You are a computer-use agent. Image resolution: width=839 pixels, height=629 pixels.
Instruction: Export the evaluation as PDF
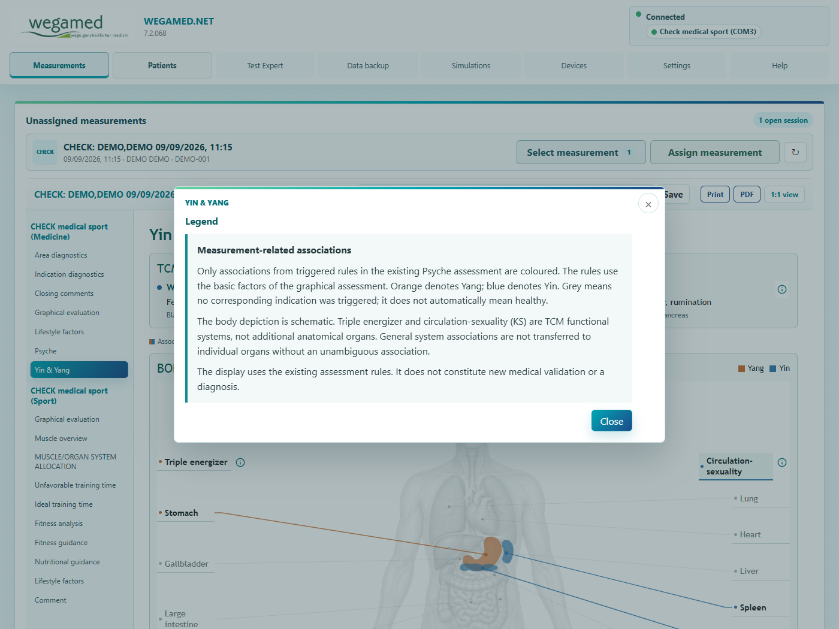coord(747,194)
